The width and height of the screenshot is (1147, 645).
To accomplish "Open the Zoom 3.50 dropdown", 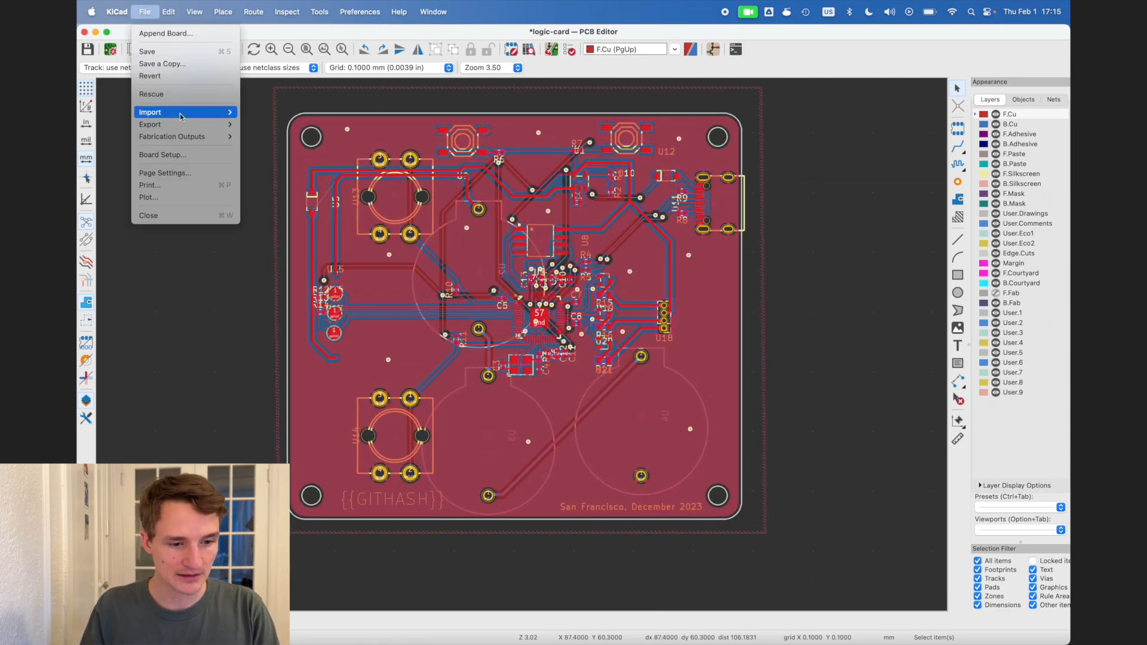I will pyautogui.click(x=518, y=68).
